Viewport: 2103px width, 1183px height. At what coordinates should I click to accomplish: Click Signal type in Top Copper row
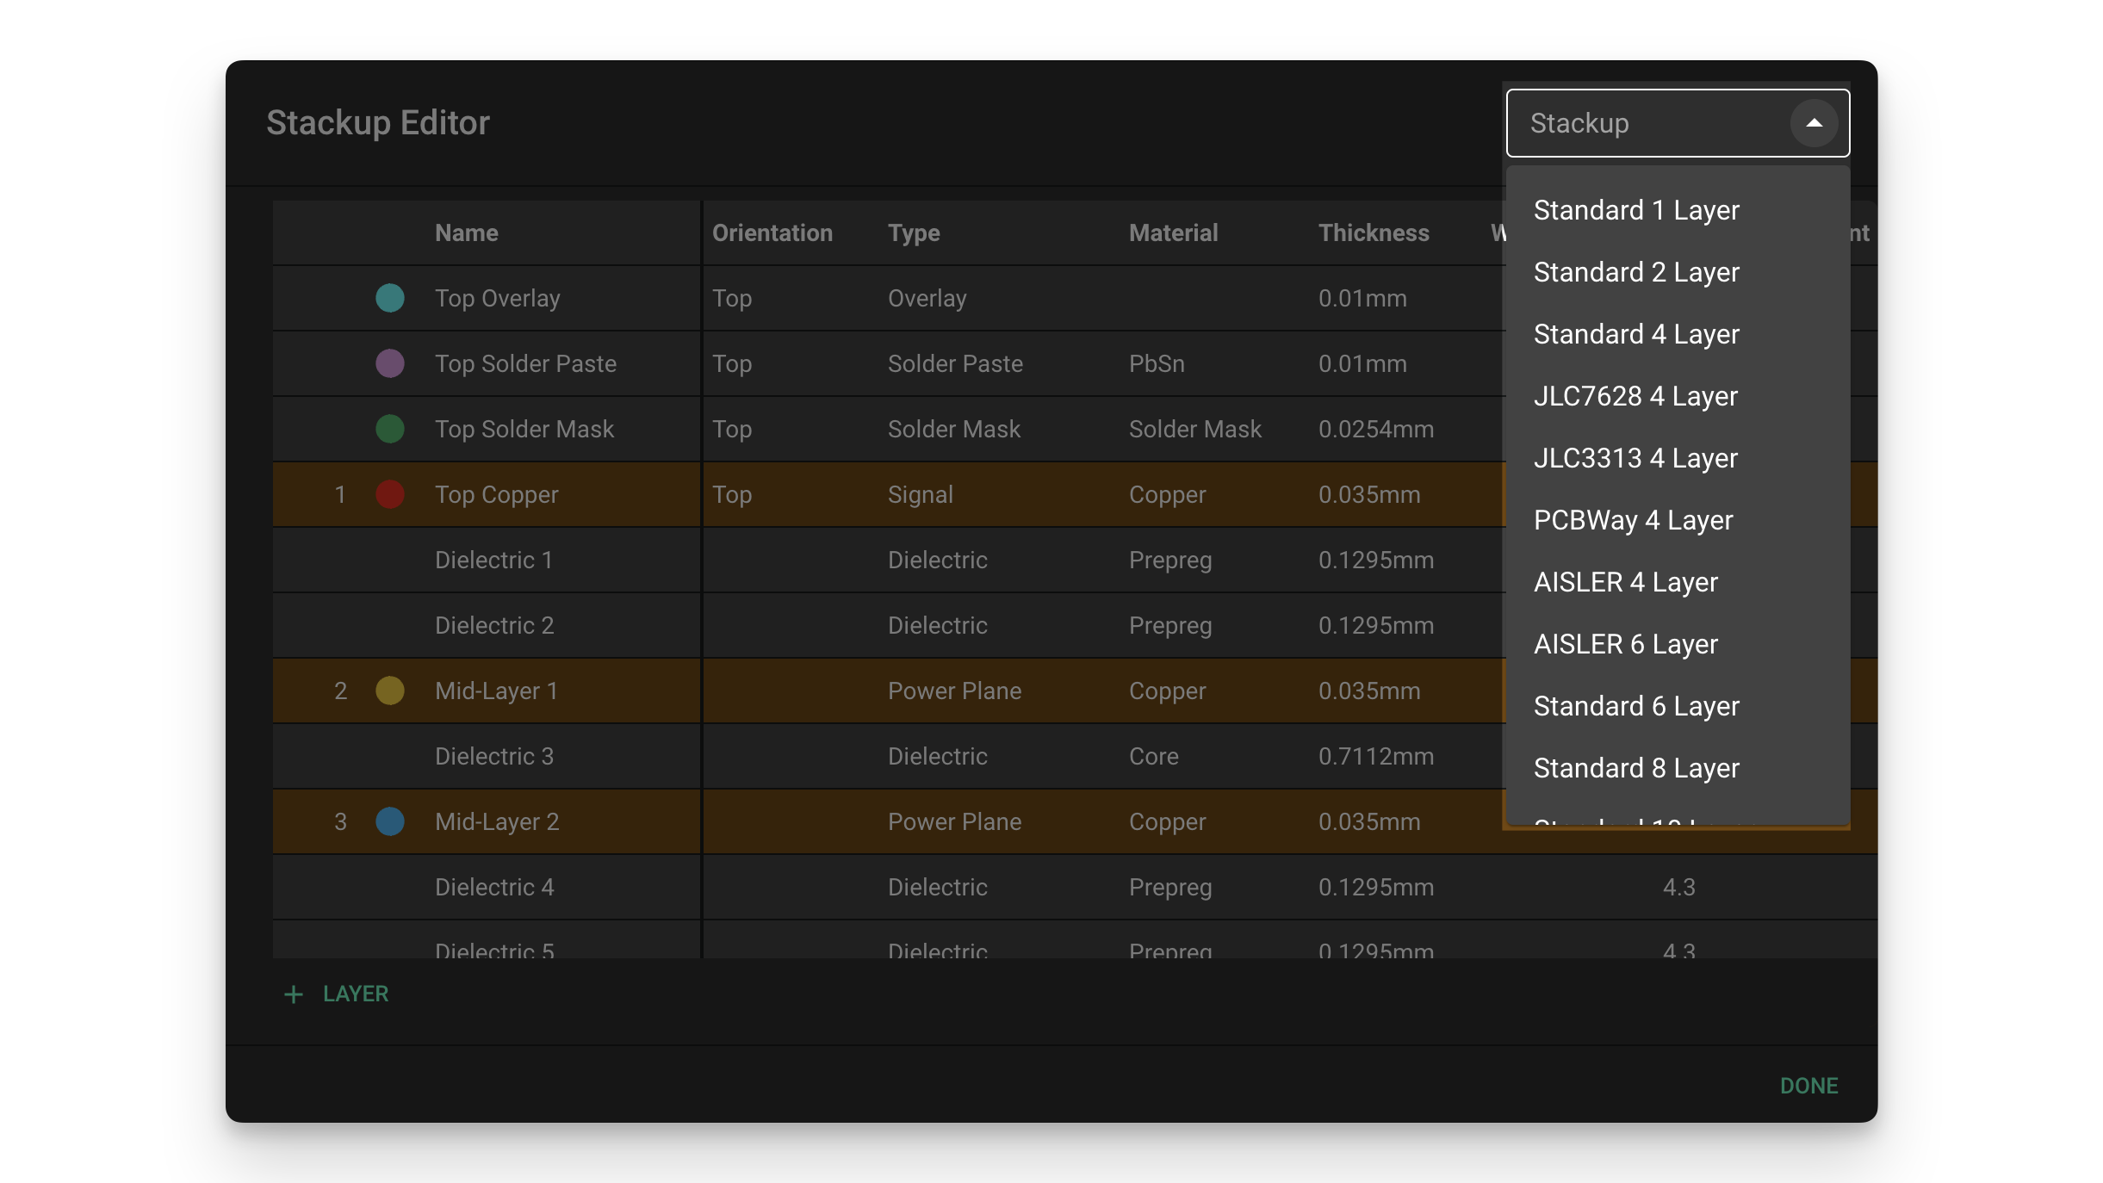(x=921, y=494)
